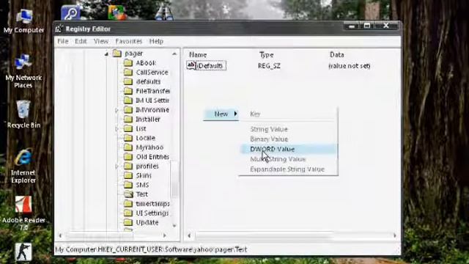Click tree pane horizontal scroll right arrow
Viewport: 469px width, 264px height.
164,235
